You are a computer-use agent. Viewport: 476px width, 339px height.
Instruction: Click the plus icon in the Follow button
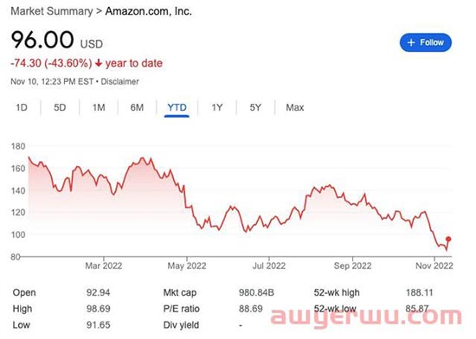coord(411,42)
